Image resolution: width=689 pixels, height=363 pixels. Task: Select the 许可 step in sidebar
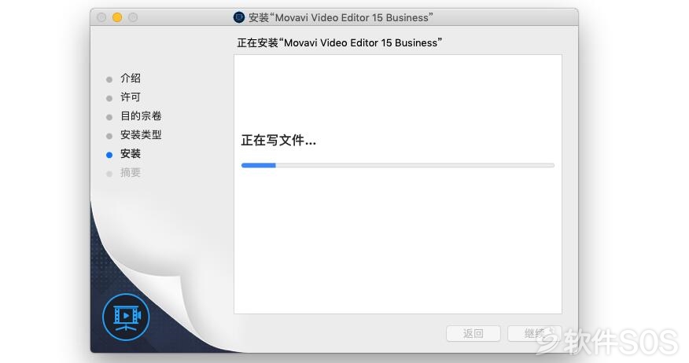(x=131, y=97)
